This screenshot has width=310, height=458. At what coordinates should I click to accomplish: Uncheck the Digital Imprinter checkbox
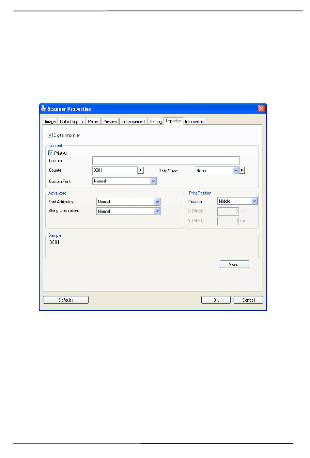pos(50,135)
